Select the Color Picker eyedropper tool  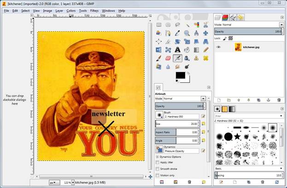[177, 33]
